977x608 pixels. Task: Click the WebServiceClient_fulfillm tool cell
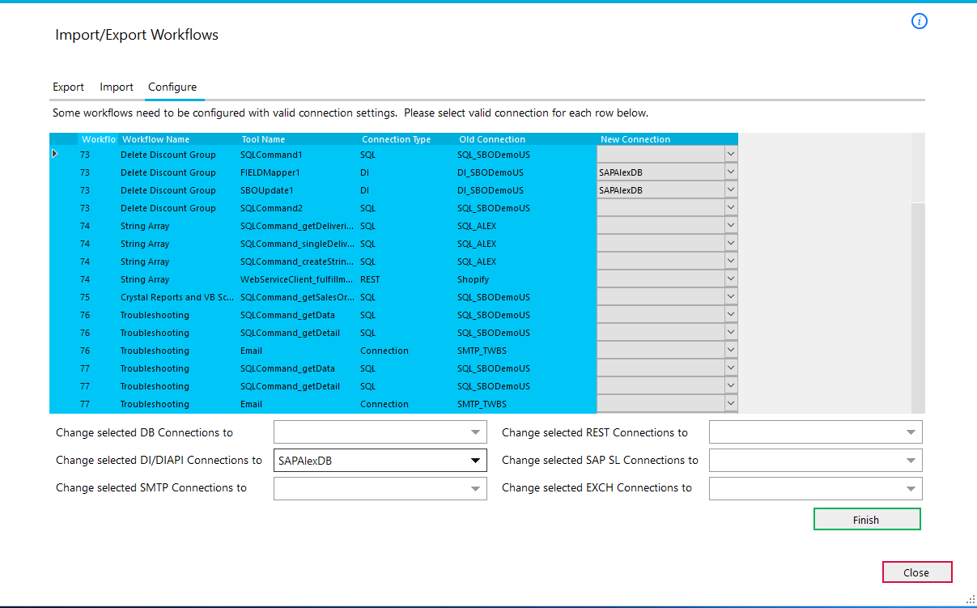298,278
